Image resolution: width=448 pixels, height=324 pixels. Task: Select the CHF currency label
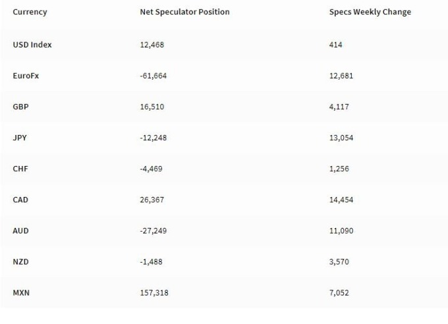[x=20, y=169]
